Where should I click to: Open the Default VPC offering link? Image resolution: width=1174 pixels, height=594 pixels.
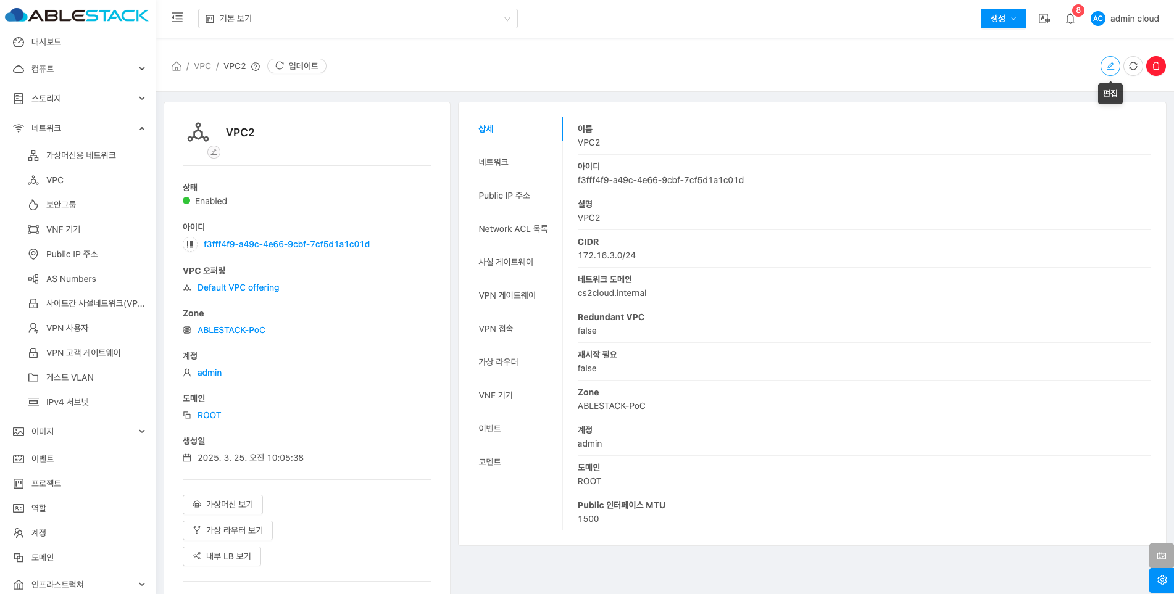point(238,287)
